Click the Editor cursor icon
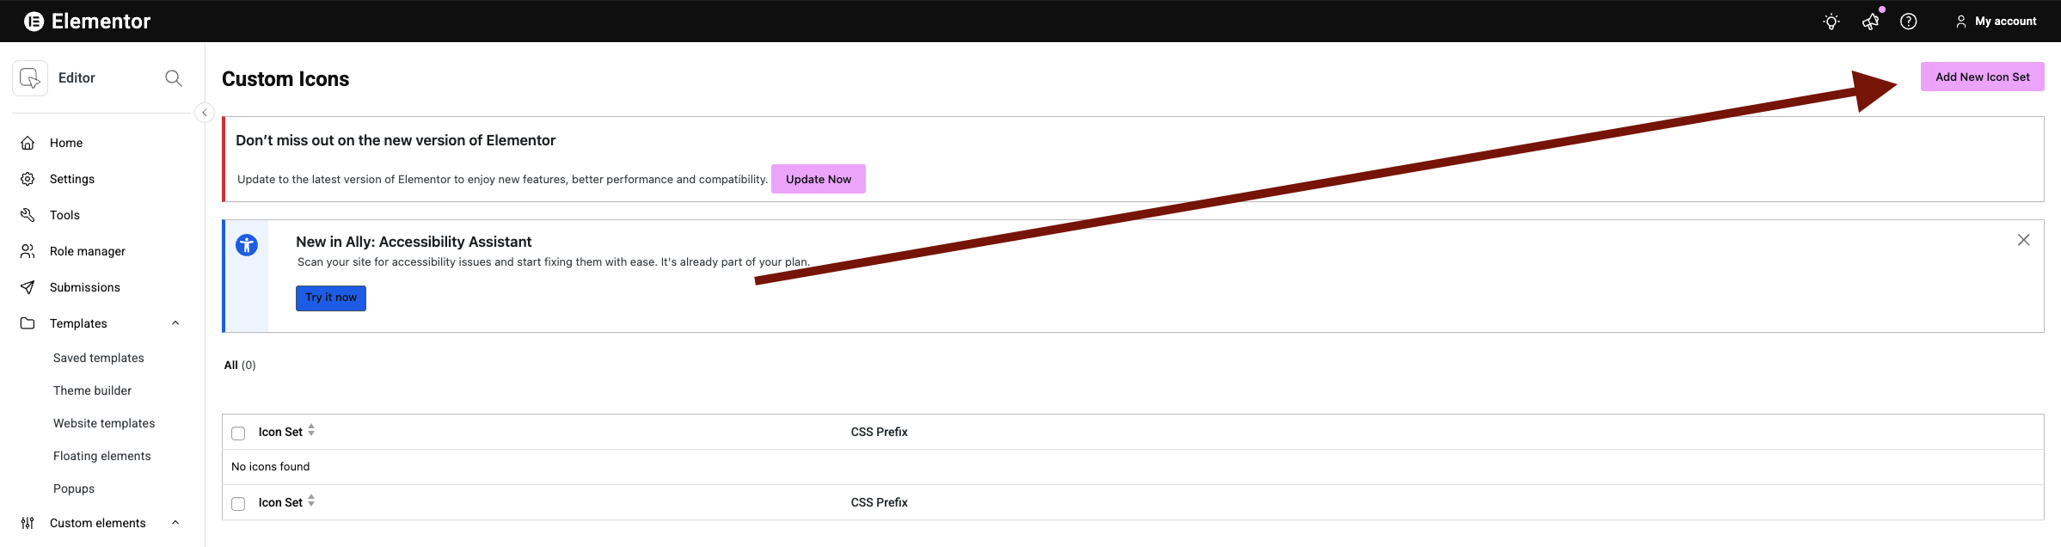This screenshot has width=2061, height=547. (30, 78)
